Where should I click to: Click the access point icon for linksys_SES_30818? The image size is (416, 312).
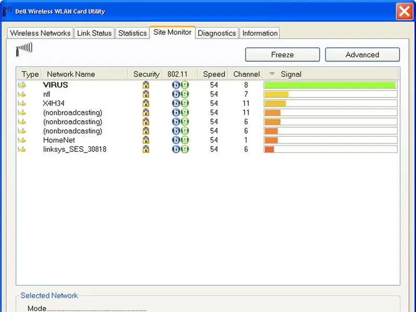coord(22,149)
